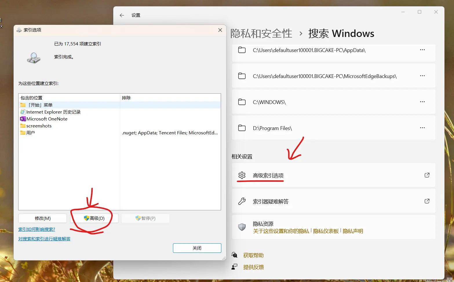Click the Internet Explorer 历史记录 icon

tap(23, 112)
